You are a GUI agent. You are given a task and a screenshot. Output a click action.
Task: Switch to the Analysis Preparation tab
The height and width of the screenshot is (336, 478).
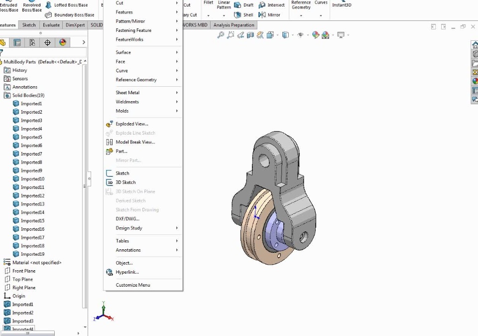coord(234,25)
